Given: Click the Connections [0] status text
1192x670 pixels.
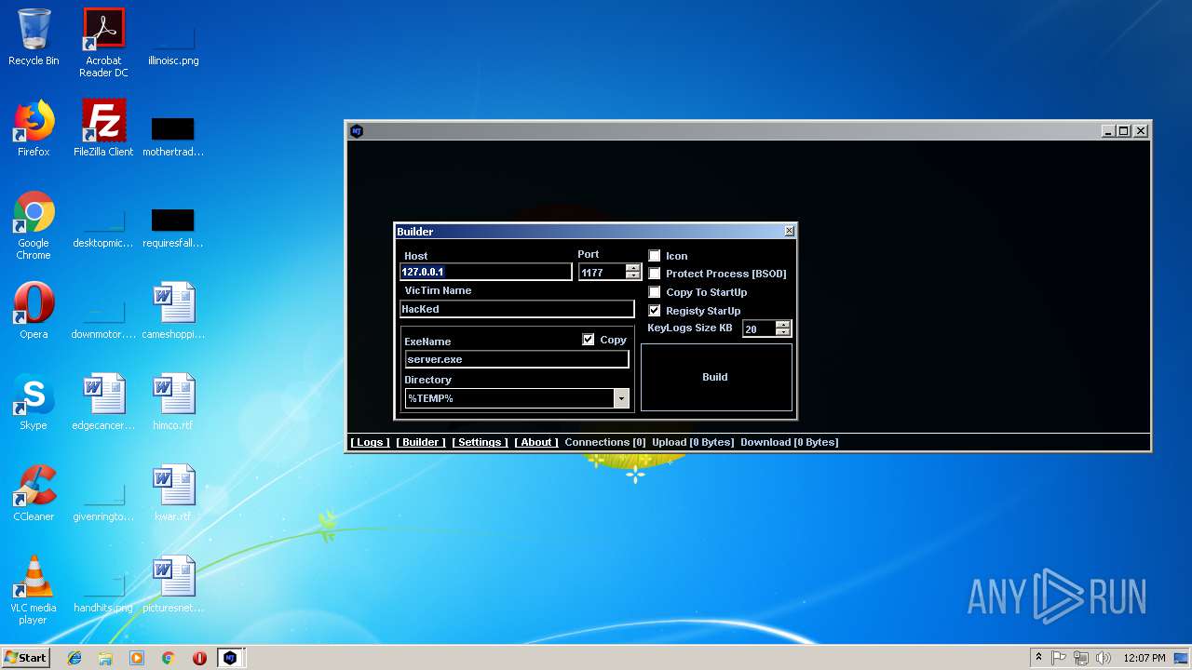Looking at the screenshot, I should (605, 442).
